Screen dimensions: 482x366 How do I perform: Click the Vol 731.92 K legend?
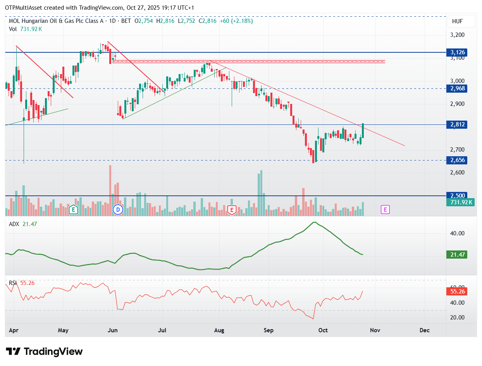26,29
